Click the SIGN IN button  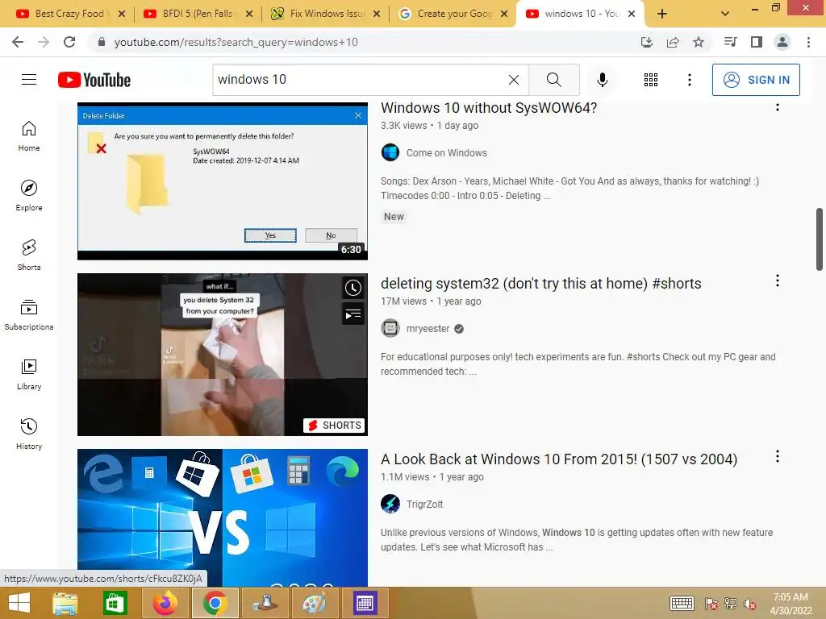756,80
